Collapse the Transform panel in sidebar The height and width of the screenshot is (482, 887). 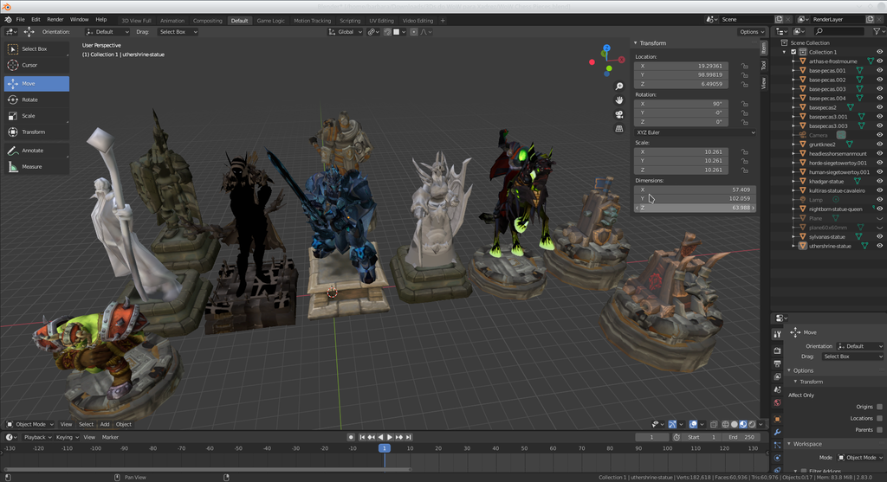(654, 43)
